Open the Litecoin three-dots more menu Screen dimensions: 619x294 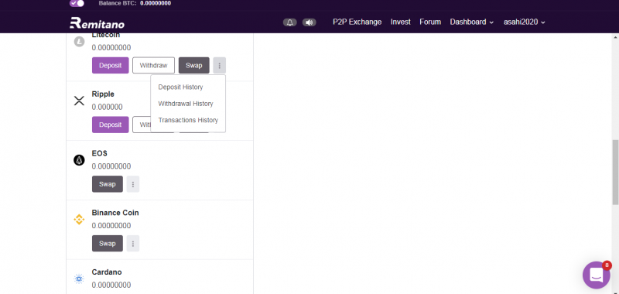pos(220,66)
